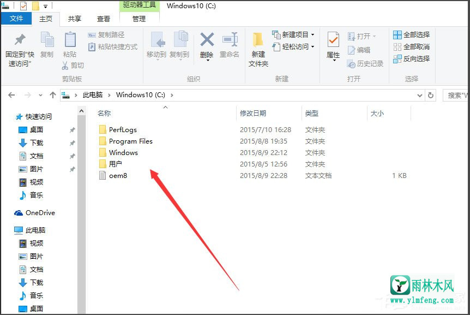Switch to the Home (主页) tab
470x315 pixels.
pos(46,19)
